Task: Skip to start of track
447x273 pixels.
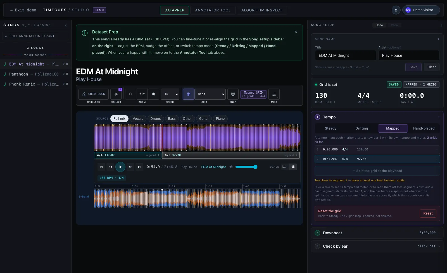Action: (101, 167)
